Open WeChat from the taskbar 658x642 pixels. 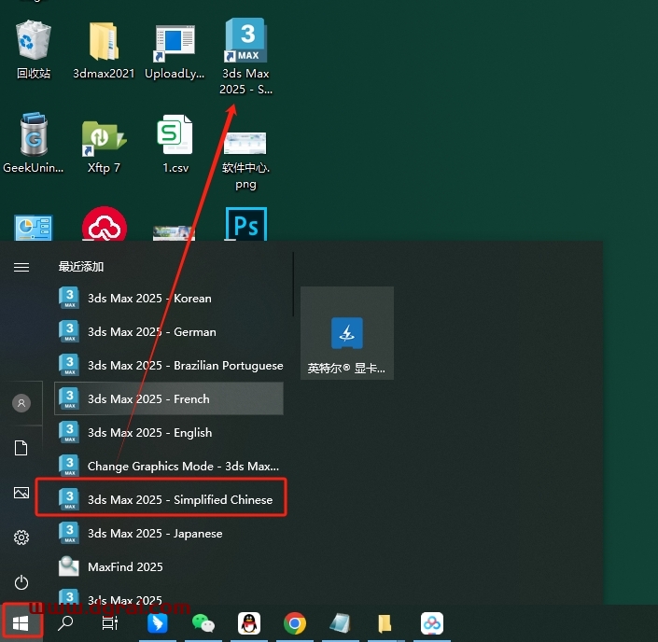click(203, 623)
